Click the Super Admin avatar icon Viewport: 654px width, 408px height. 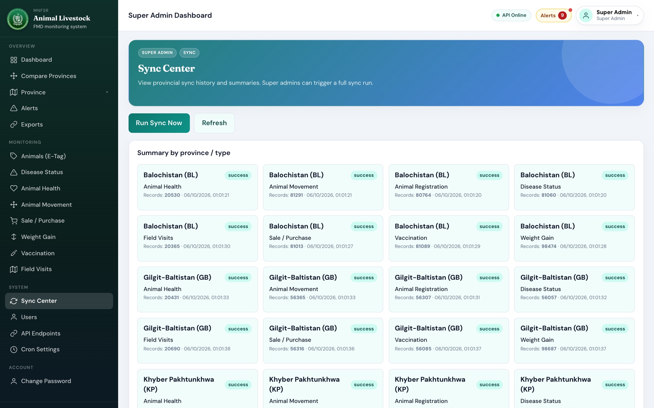586,15
